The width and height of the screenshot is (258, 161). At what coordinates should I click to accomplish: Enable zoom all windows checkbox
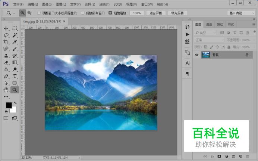[83, 13]
